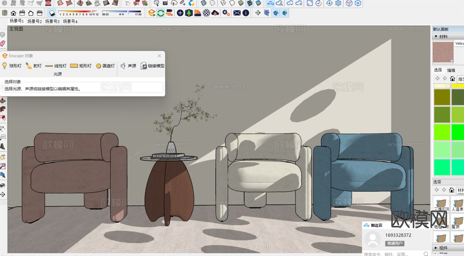464x256 pixels.
Task: Add a sphere light (球形灯)
Action: pos(12,66)
